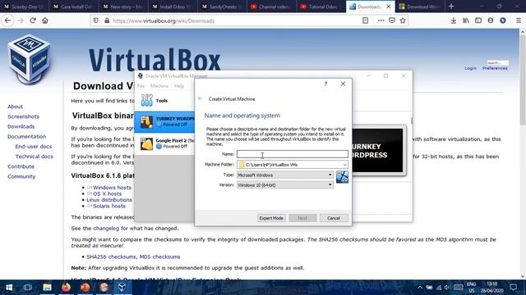Open page actions three-dot menu
526x295 pixels.
point(381,20)
